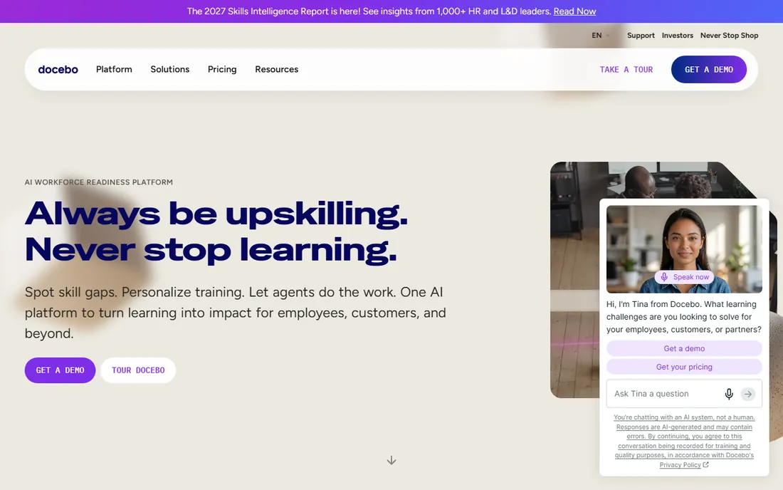The image size is (783, 490).
Task: Expand the EN language dropdown
Action: coord(601,36)
